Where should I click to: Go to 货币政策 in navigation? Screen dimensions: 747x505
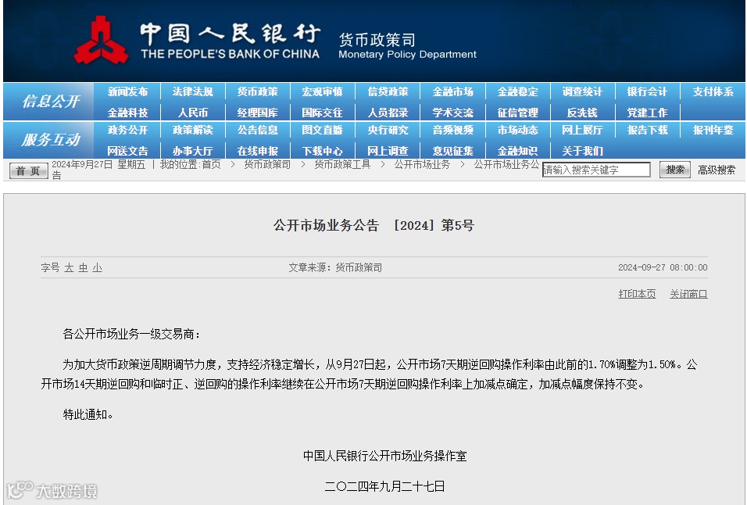click(x=257, y=92)
